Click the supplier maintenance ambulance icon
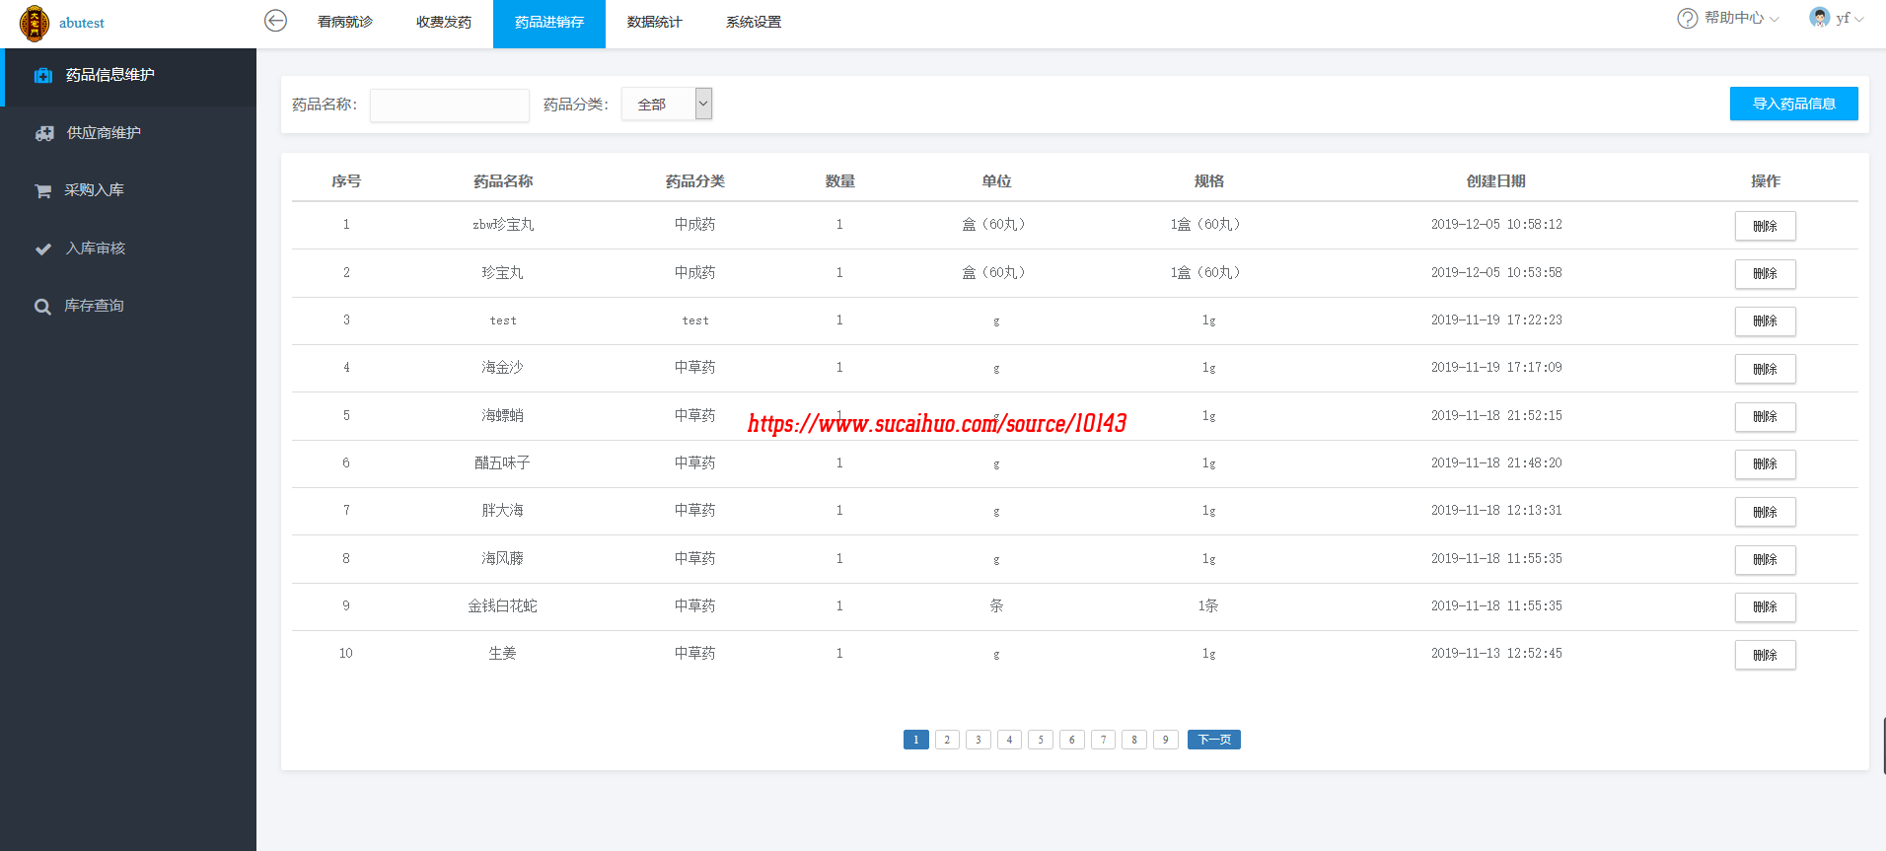The image size is (1886, 851). click(x=44, y=133)
